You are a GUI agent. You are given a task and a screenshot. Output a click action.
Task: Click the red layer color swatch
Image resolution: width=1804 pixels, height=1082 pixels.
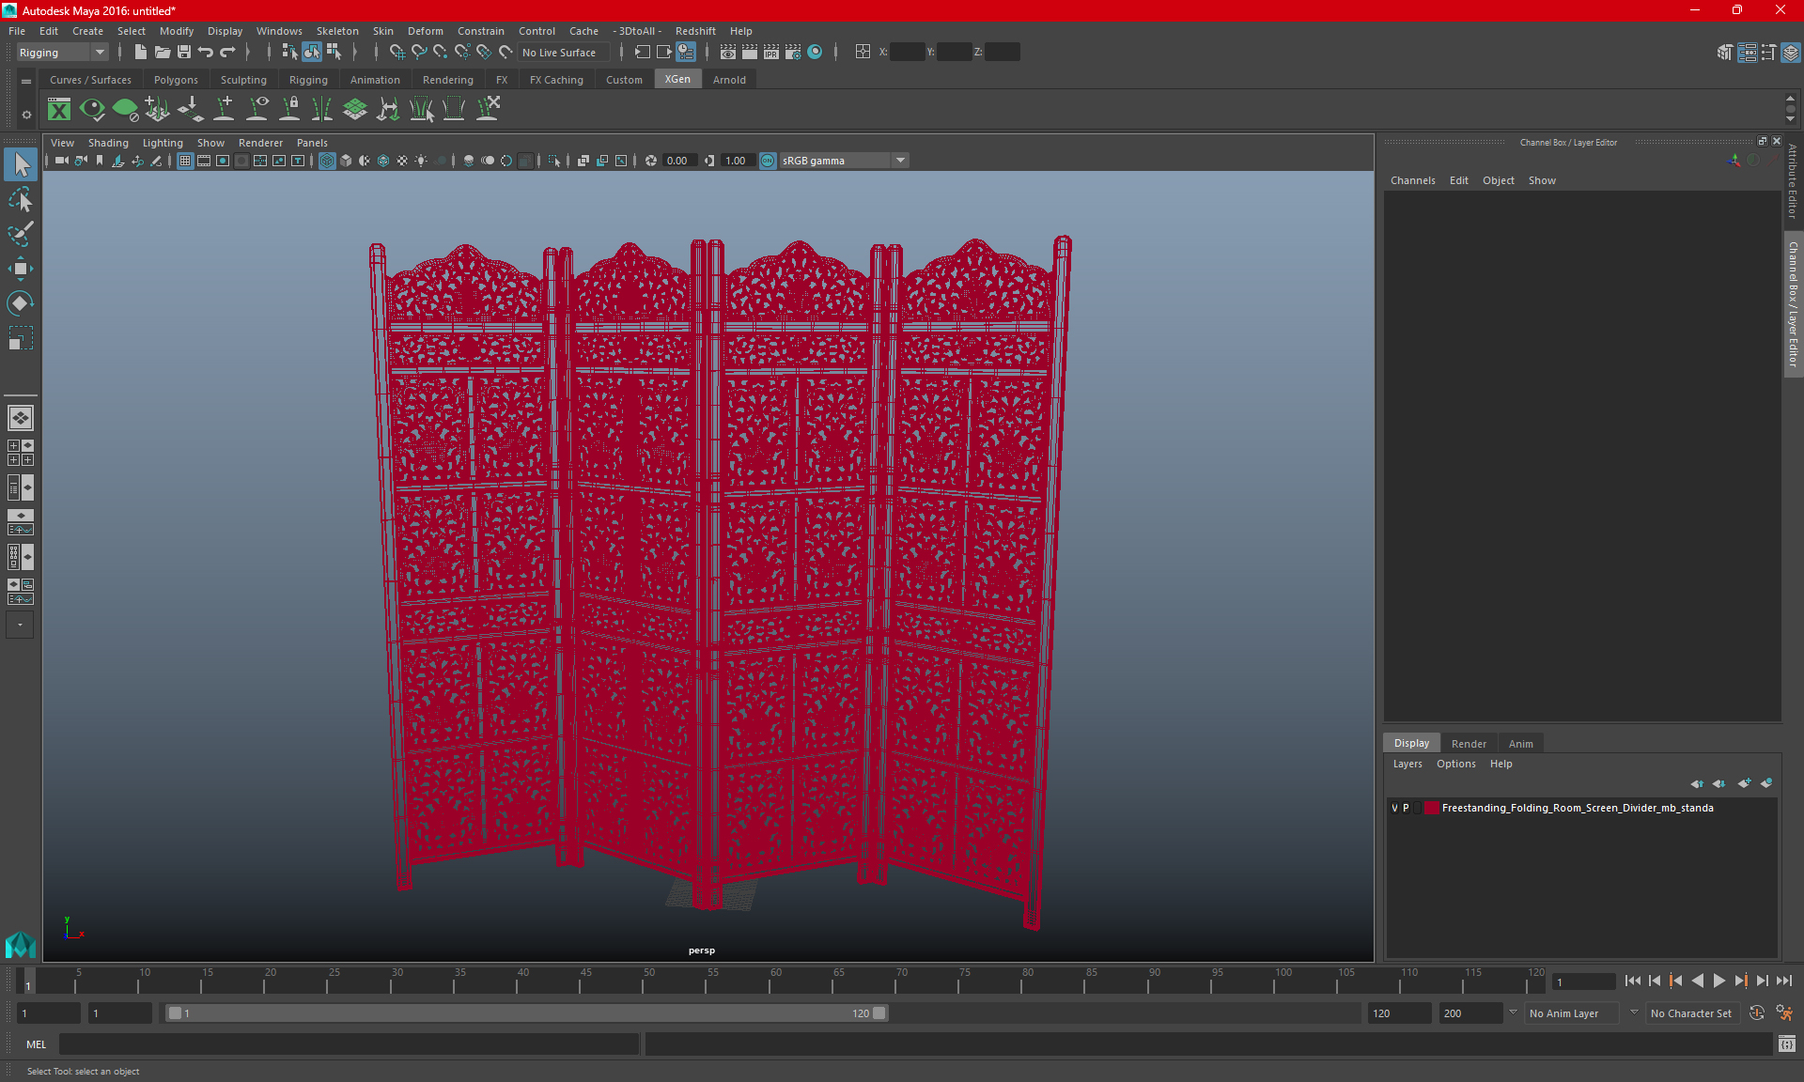click(x=1431, y=808)
